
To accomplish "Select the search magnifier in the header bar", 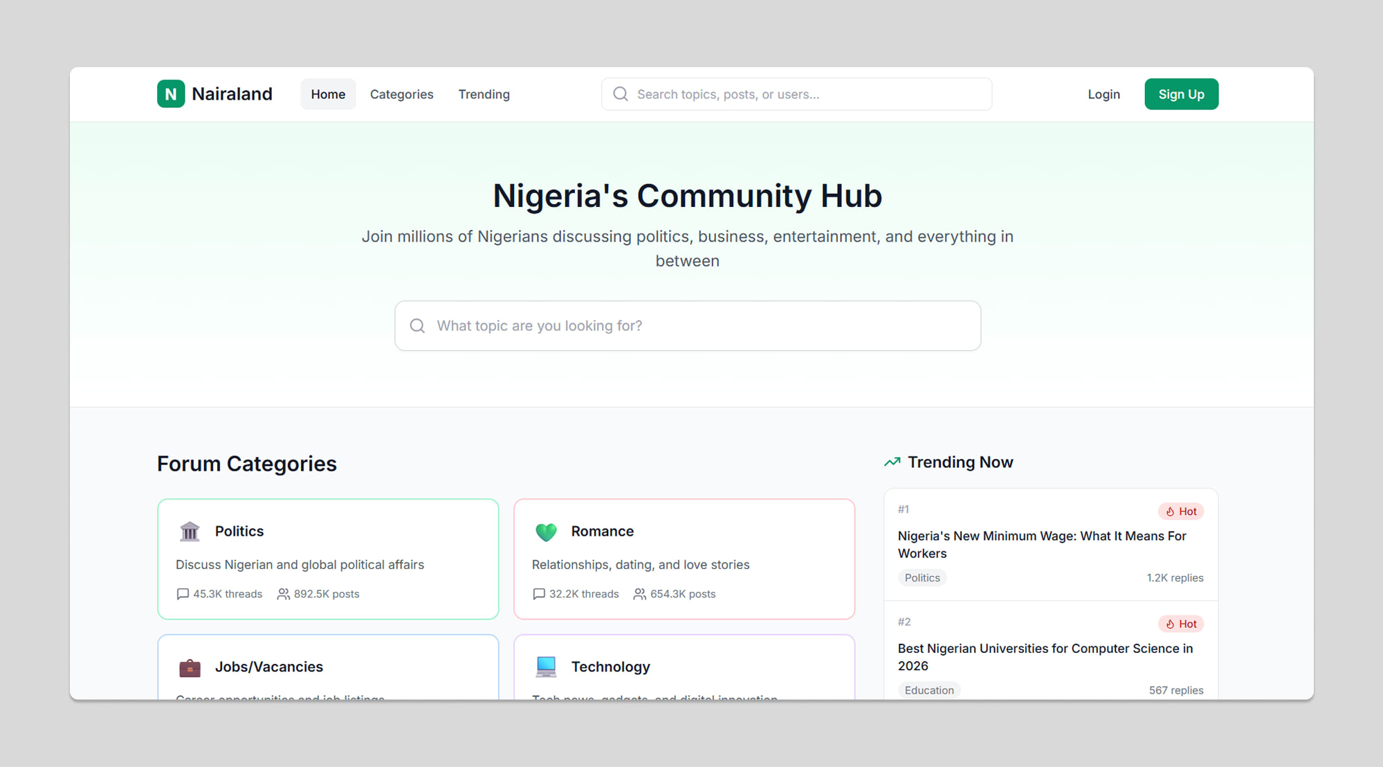I will pyautogui.click(x=620, y=94).
